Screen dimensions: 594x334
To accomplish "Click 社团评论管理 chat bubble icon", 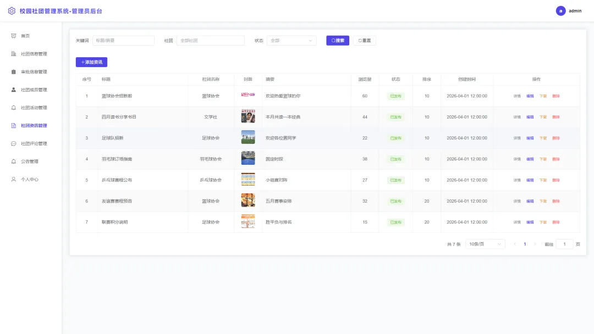I will click(14, 144).
